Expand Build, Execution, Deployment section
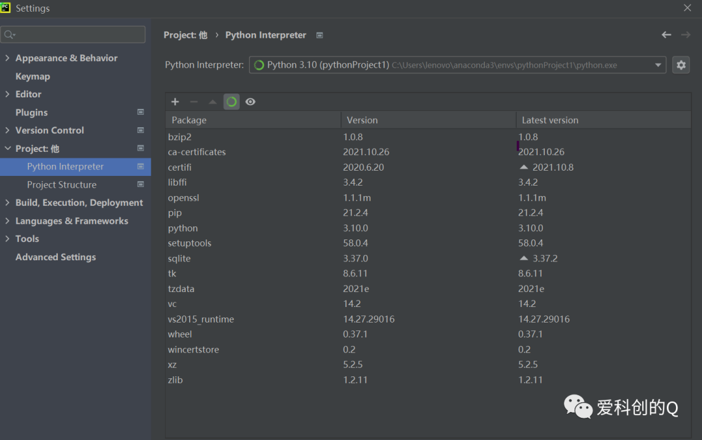The image size is (702, 440). coord(7,203)
